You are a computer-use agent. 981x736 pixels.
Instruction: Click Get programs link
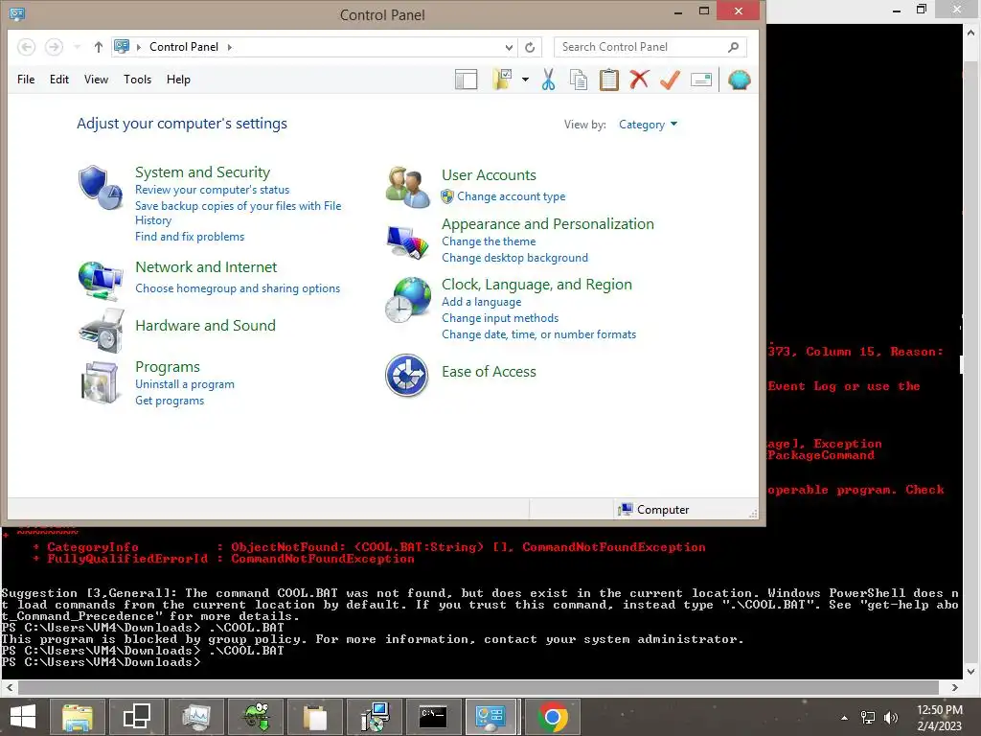pyautogui.click(x=170, y=401)
